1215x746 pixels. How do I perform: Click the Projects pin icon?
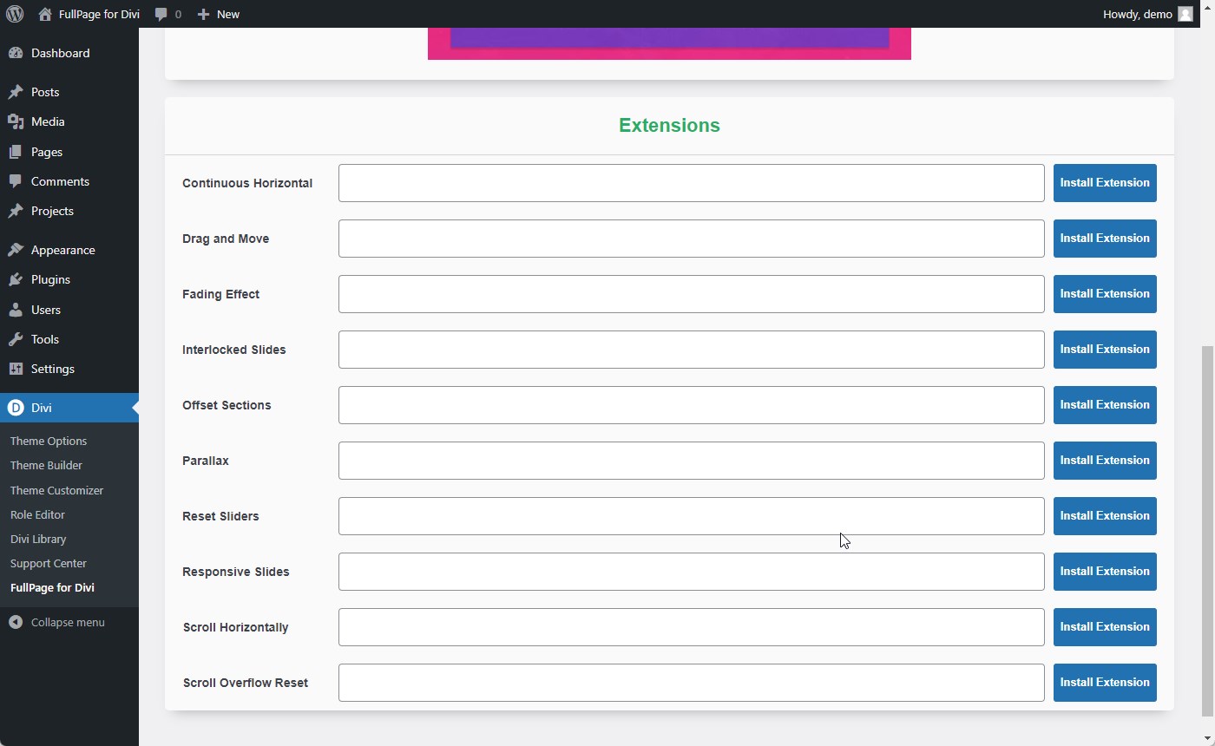16,211
